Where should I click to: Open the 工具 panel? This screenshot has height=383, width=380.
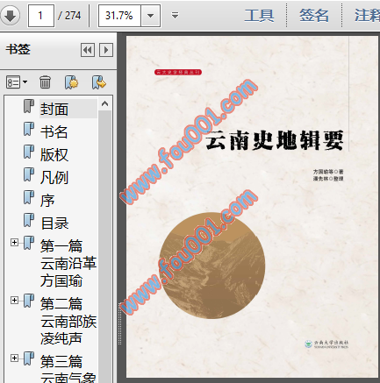point(259,16)
